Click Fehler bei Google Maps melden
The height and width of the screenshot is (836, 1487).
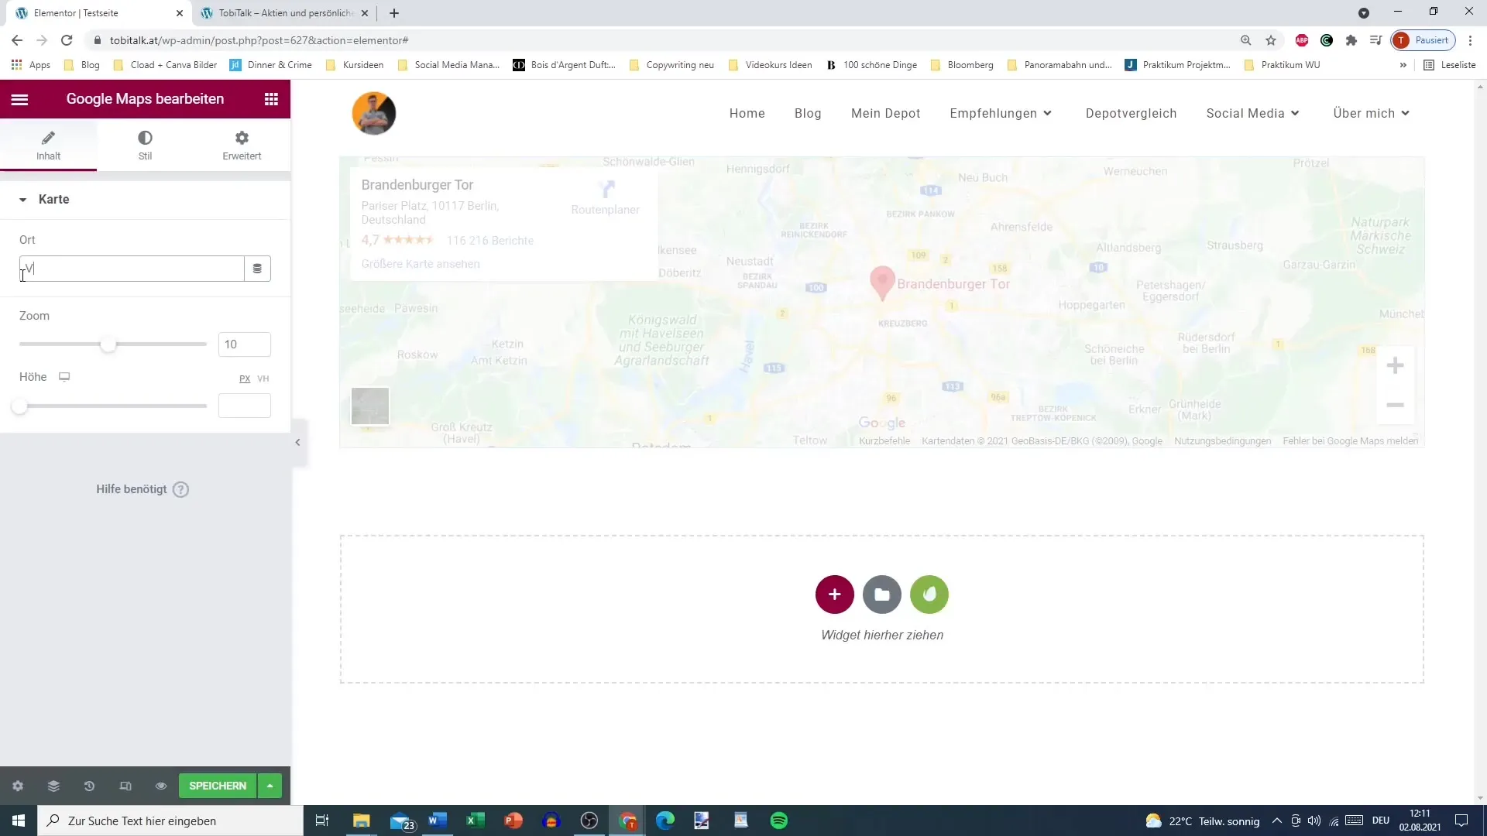point(1350,441)
